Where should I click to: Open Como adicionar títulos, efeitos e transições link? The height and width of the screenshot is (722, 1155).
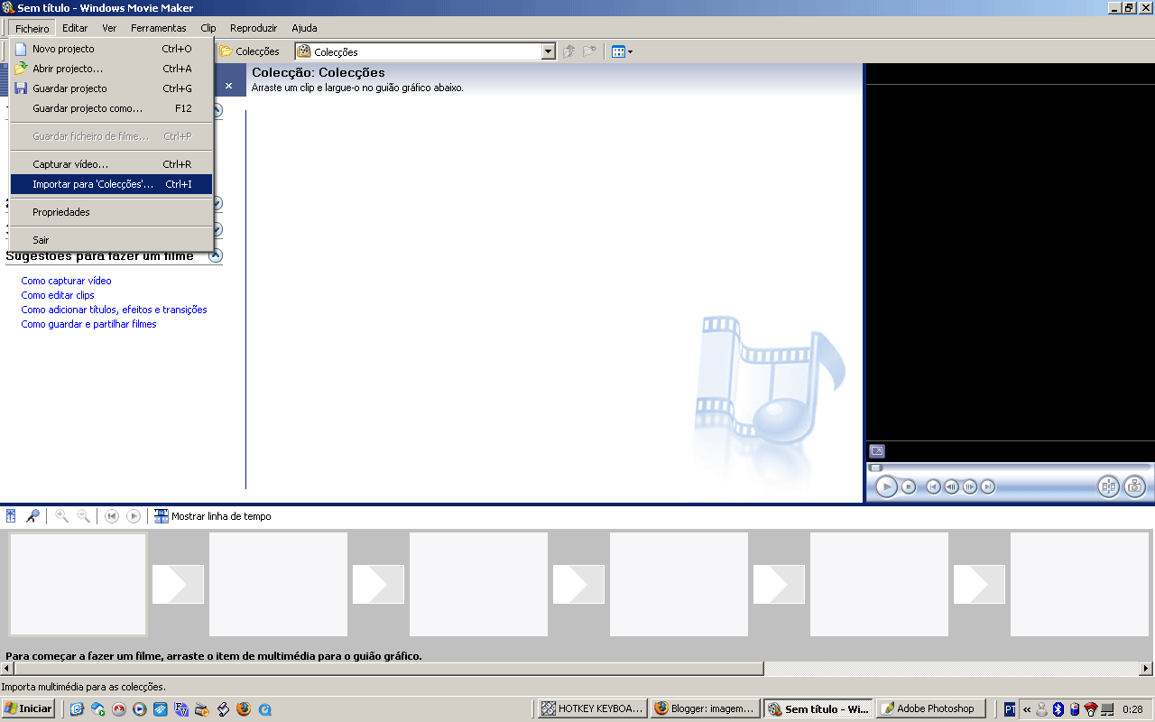pyautogui.click(x=115, y=310)
